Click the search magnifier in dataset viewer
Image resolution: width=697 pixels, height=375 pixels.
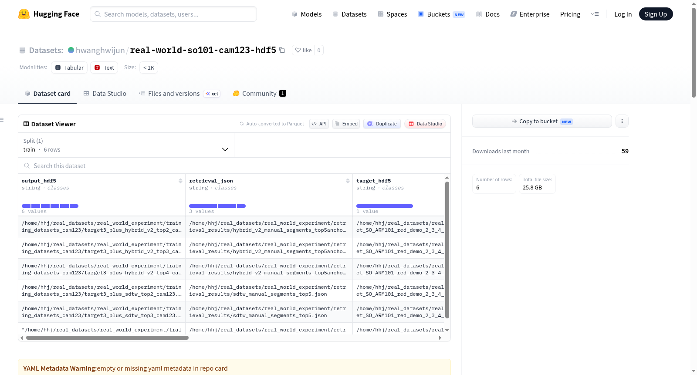pos(27,166)
